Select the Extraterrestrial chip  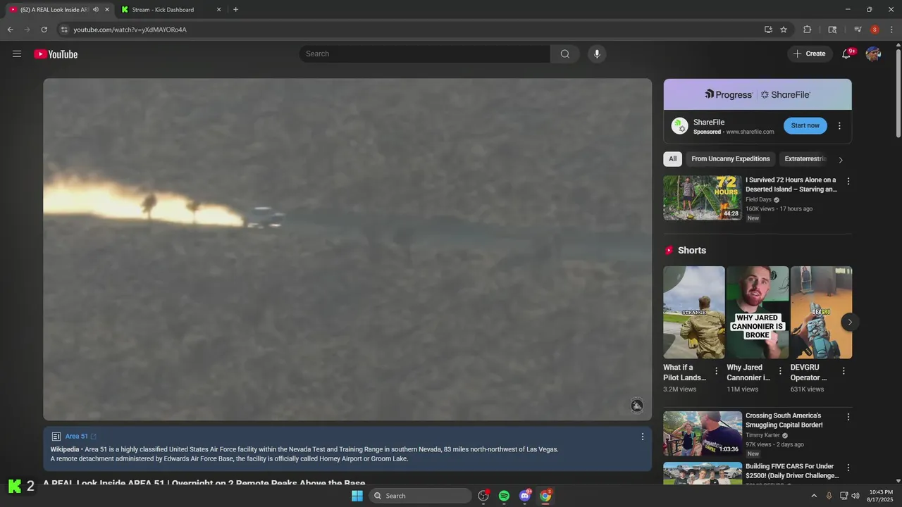805,159
